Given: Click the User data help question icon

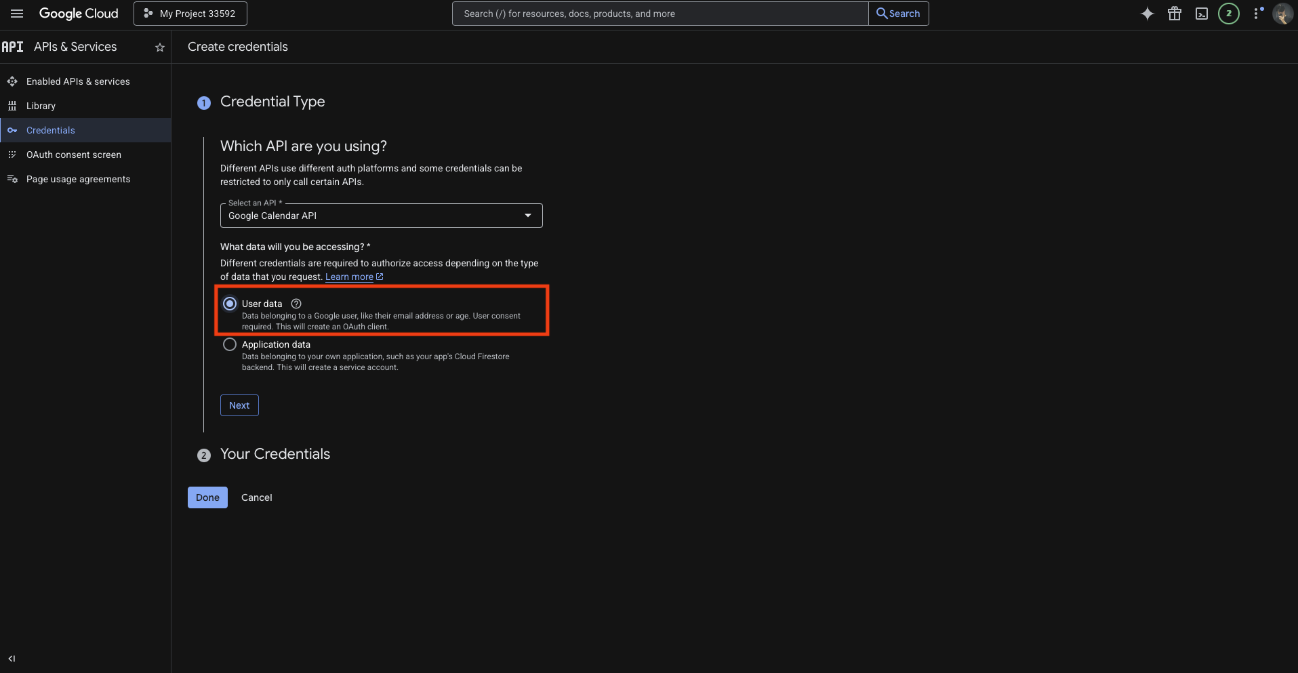Looking at the screenshot, I should click(296, 304).
